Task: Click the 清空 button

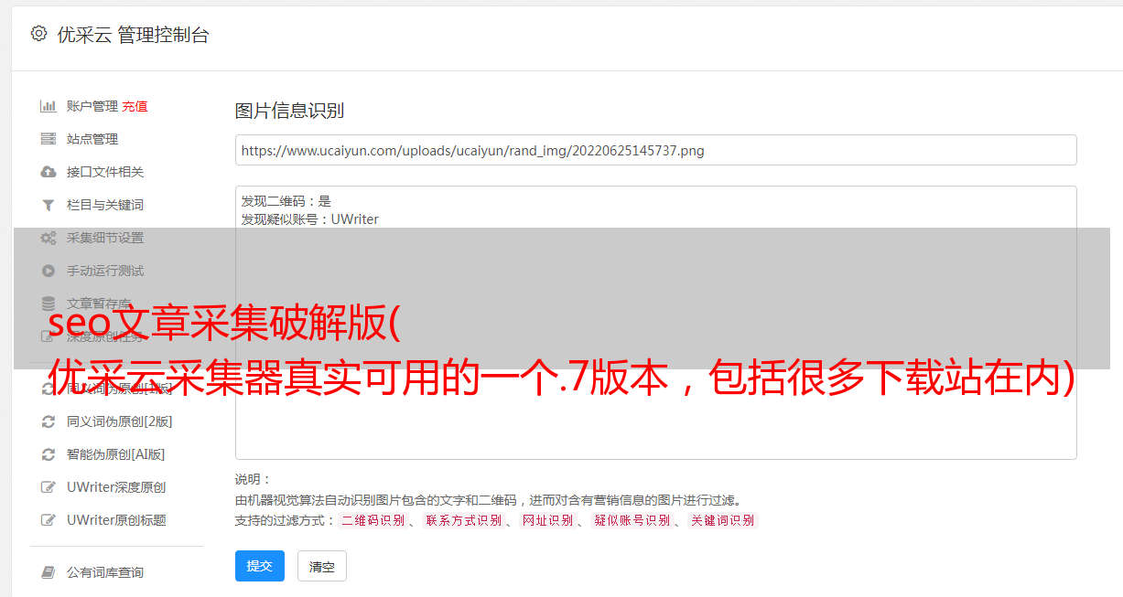Action: click(x=322, y=566)
